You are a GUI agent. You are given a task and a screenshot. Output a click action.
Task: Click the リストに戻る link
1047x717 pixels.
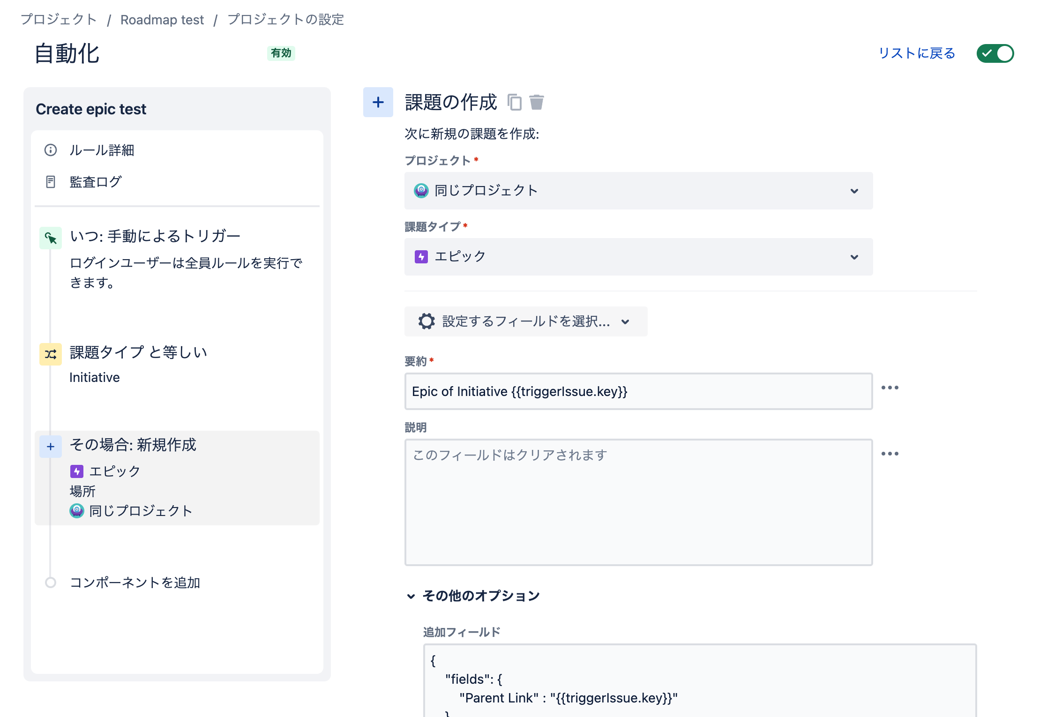click(x=917, y=53)
